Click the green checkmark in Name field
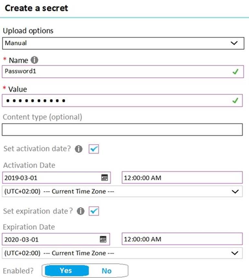The height and width of the screenshot is (278, 249). [x=235, y=72]
